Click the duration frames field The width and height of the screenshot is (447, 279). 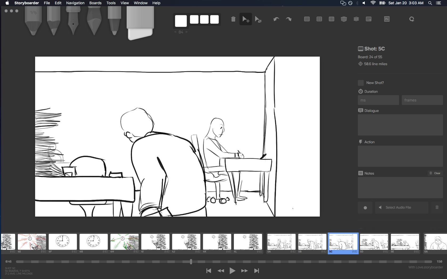422,100
